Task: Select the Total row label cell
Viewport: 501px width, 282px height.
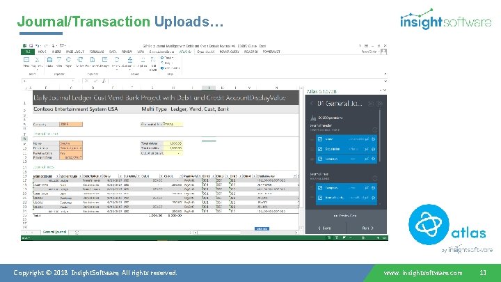Action: [x=37, y=215]
